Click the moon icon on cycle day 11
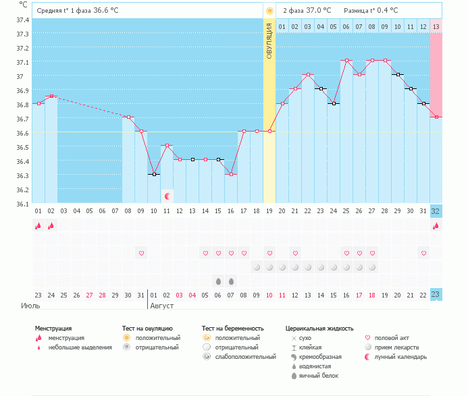The height and width of the screenshot is (396, 468). [x=167, y=196]
